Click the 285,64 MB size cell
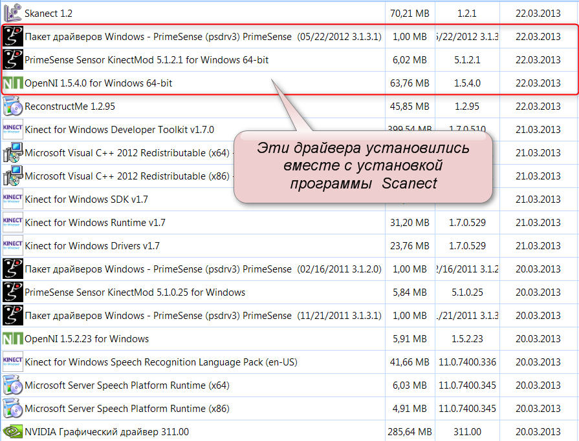The height and width of the screenshot is (441, 579). pos(410,431)
